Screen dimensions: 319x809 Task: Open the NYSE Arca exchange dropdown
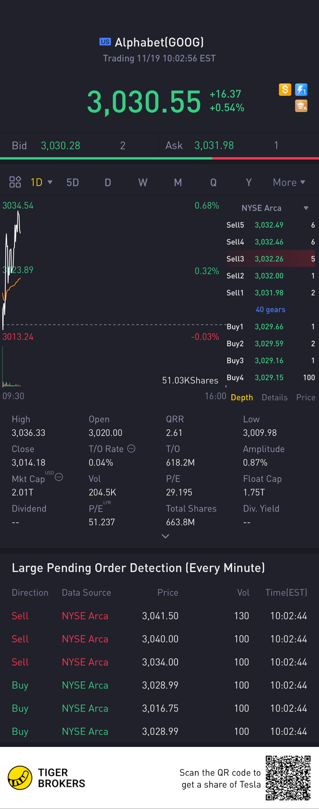pos(274,208)
